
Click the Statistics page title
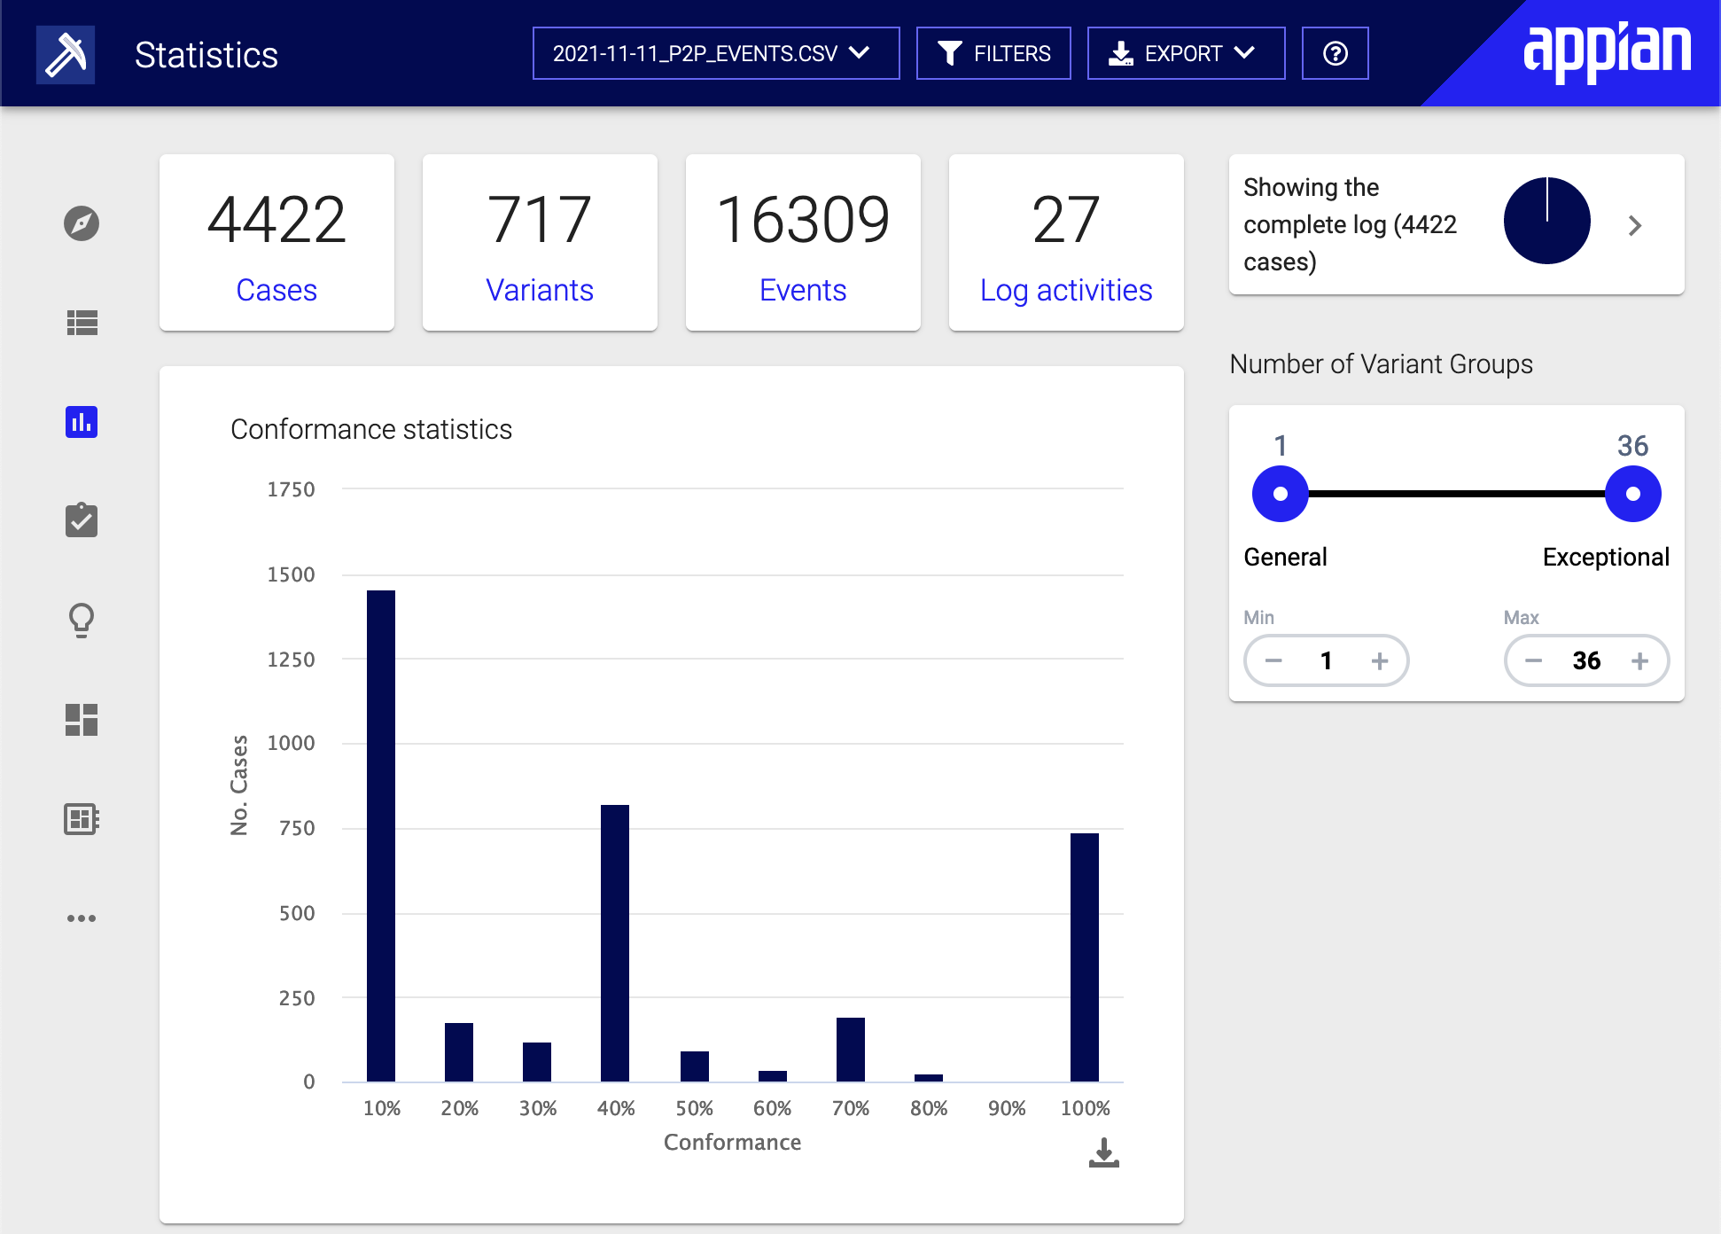(x=206, y=55)
